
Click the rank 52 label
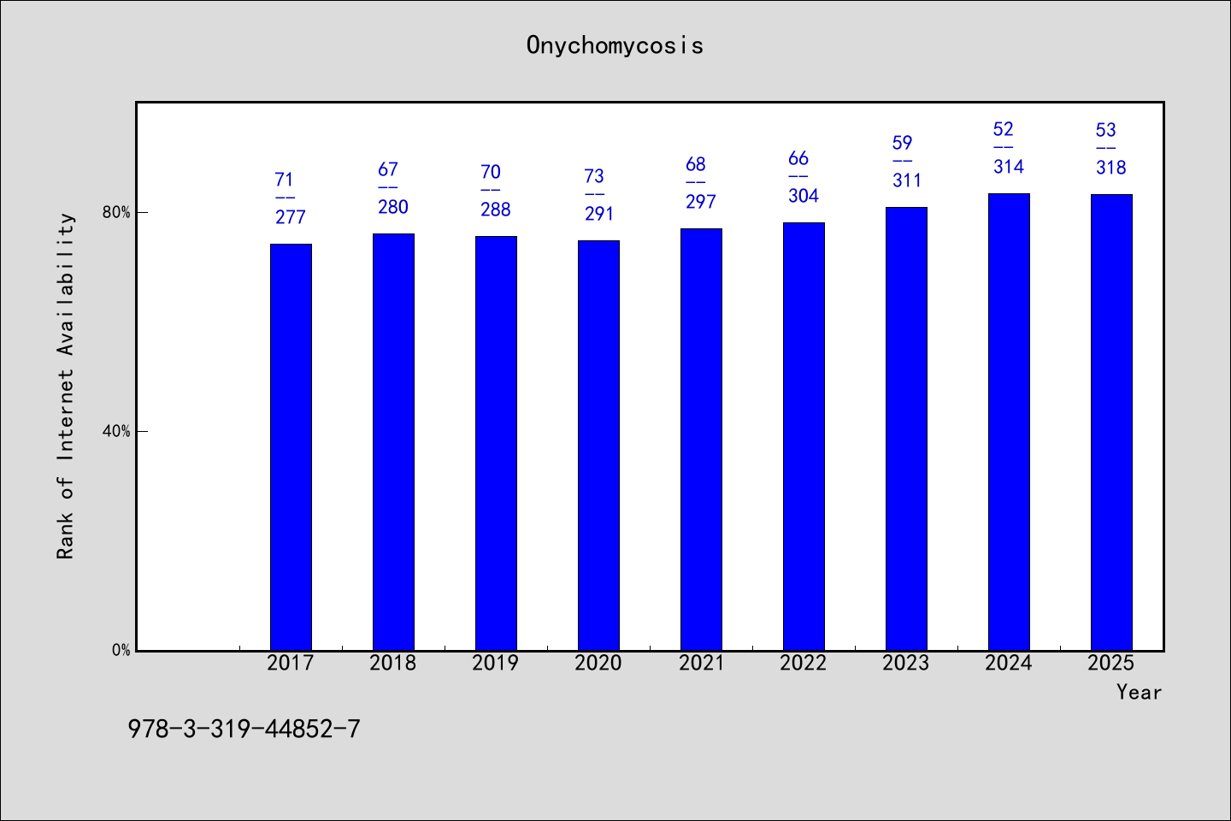pos(1004,129)
